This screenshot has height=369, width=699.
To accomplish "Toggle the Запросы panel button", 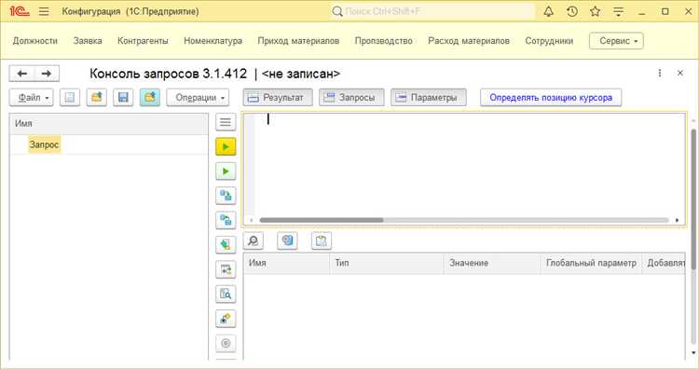I will point(351,98).
